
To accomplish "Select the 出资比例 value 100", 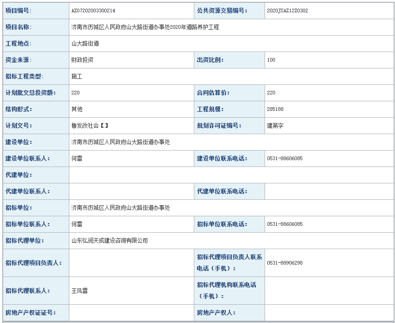I will [x=271, y=60].
